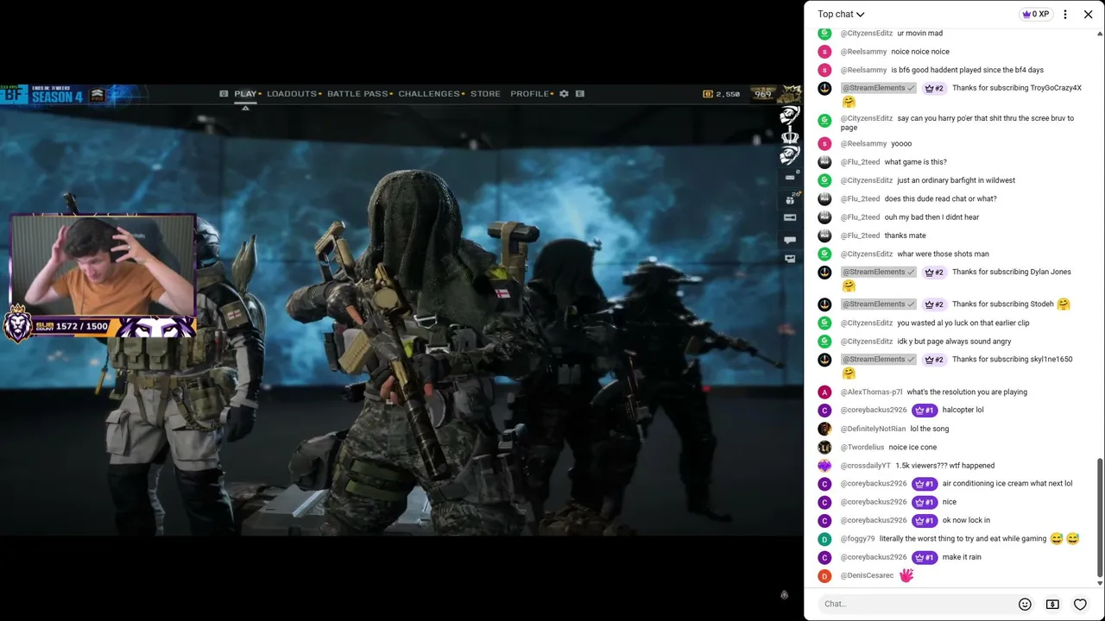The image size is (1105, 621).
Task: Click username @Twordelius
Action: pyautogui.click(x=862, y=447)
